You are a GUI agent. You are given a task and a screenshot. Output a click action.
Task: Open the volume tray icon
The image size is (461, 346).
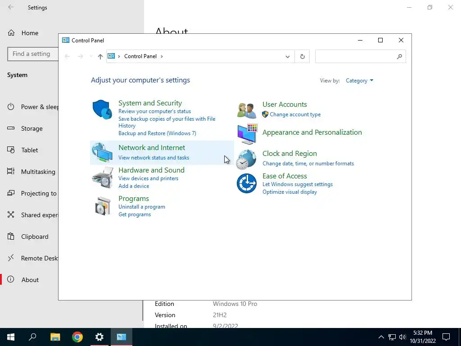point(402,337)
